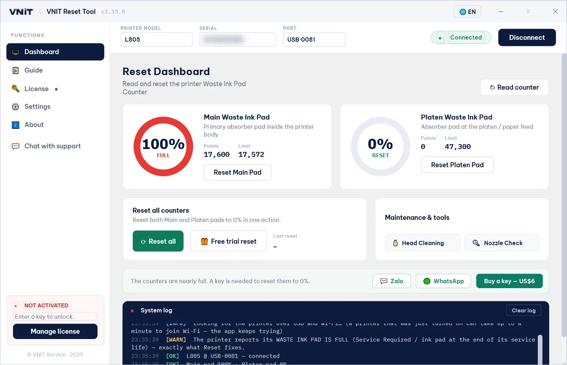Click the Platen Waste Ink Pad 0% gauge
The image size is (567, 365).
[380, 147]
